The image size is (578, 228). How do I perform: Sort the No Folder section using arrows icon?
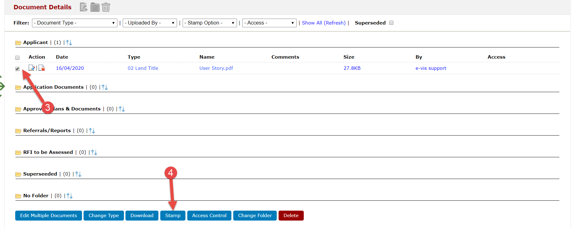[x=70, y=196]
